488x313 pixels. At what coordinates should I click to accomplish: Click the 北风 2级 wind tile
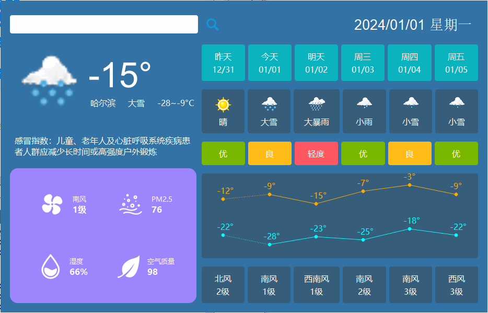(223, 285)
